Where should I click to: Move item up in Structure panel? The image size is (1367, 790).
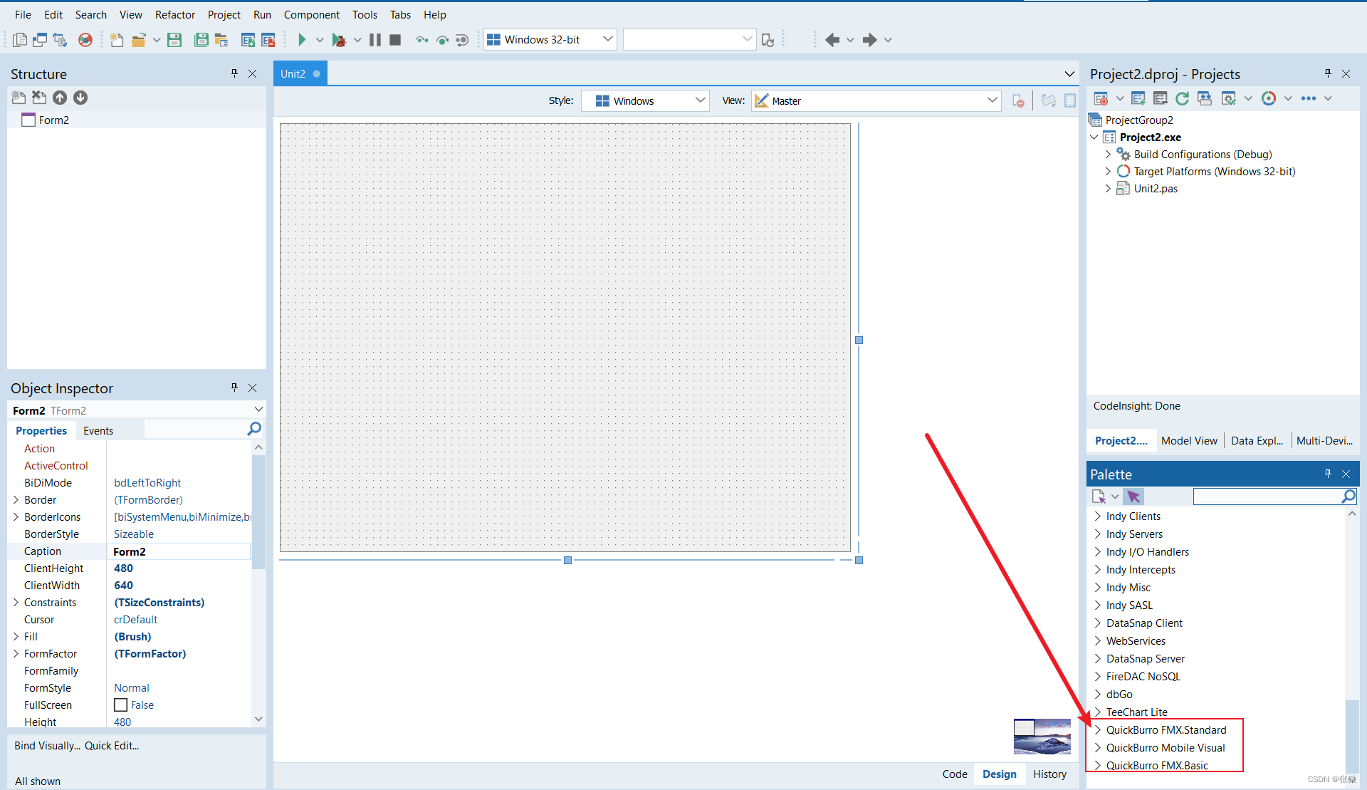(60, 98)
